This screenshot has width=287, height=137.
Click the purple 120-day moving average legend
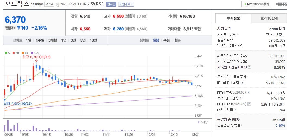point(35,53)
